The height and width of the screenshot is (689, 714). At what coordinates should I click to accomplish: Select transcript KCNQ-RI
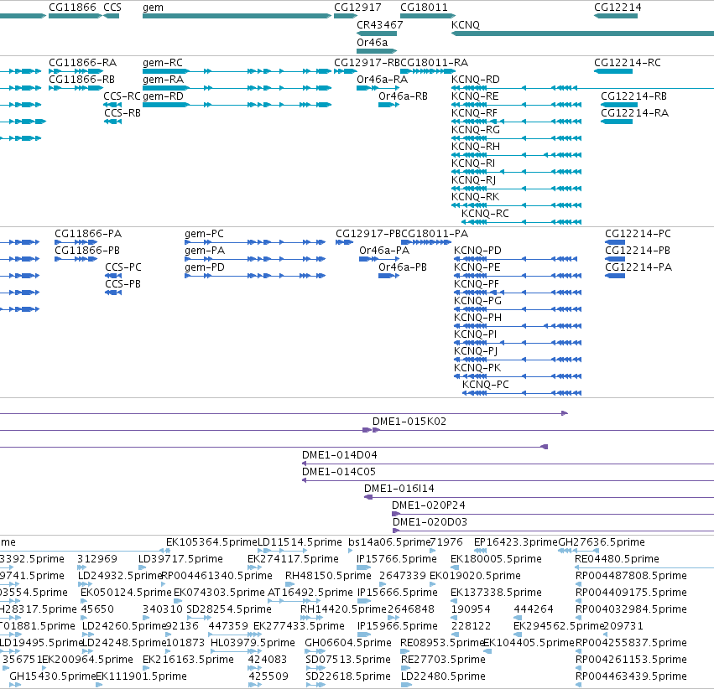click(x=516, y=172)
